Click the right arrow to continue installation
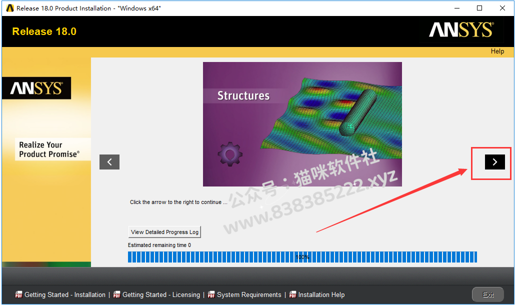Viewport: 516px width, 305px height. (x=494, y=162)
